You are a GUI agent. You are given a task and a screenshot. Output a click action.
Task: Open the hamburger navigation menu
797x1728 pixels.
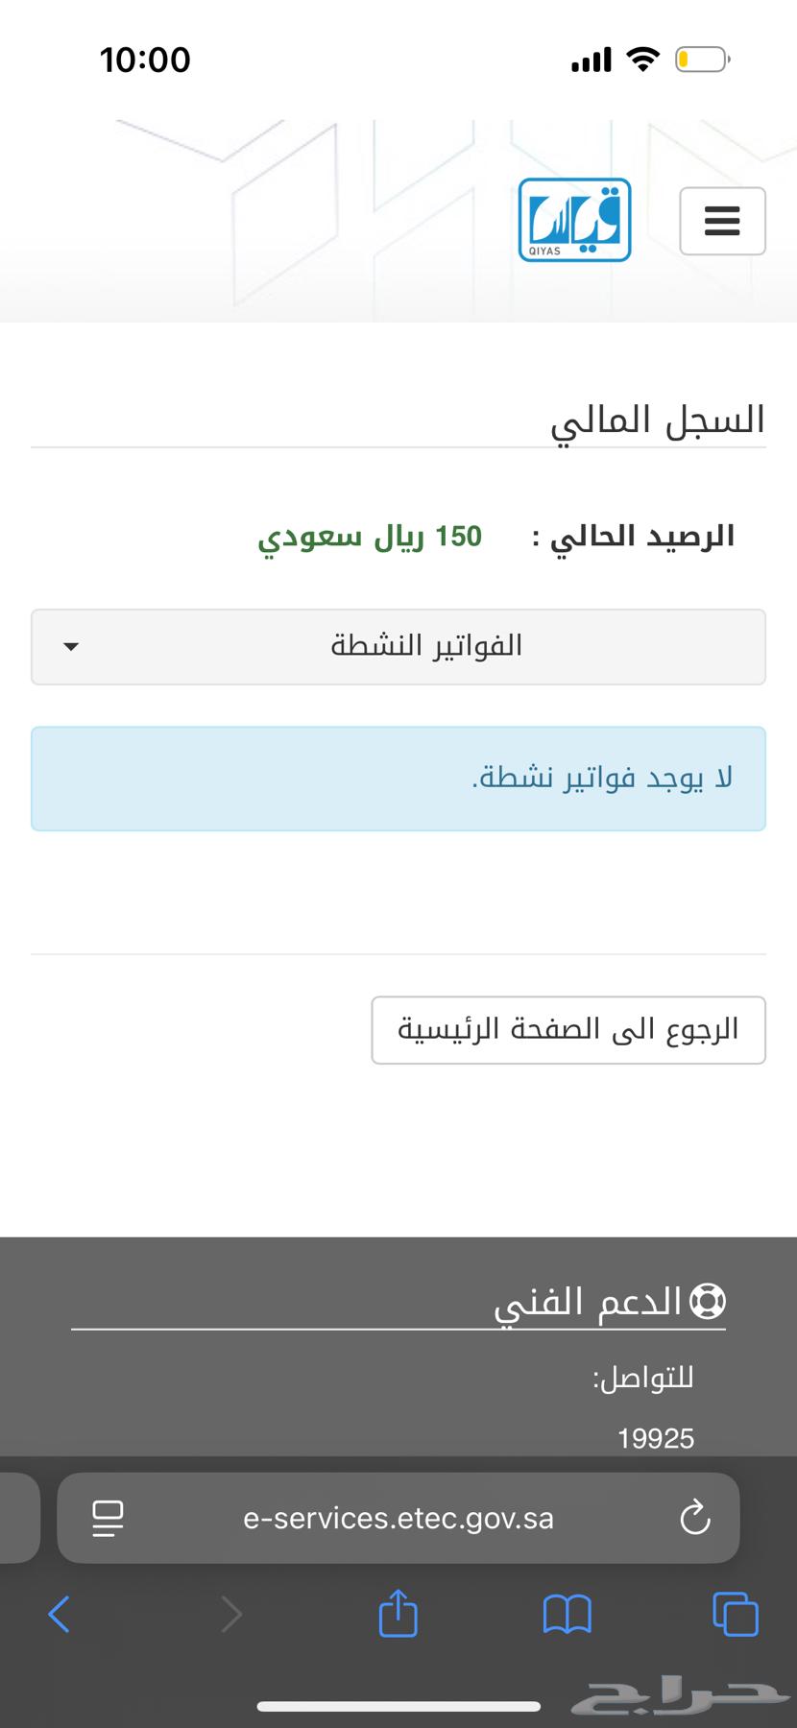pos(722,221)
